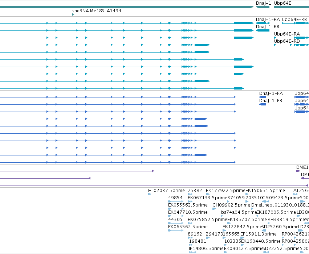Click EP15911.3prime label

tap(259, 234)
